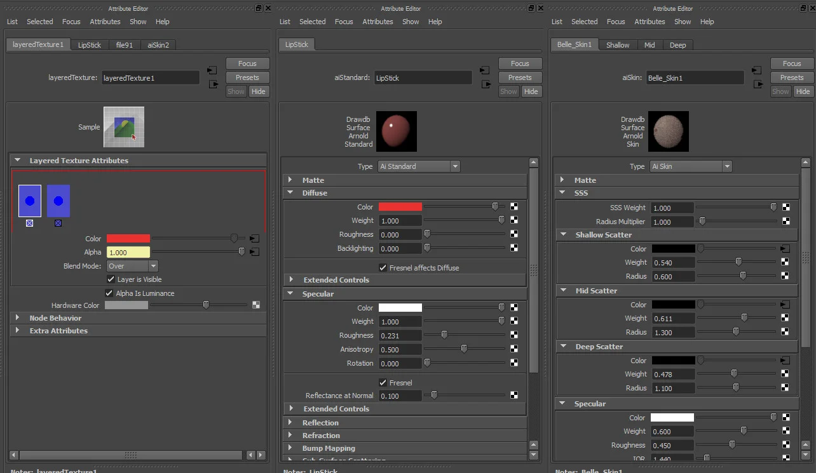Open output connection icon beside Belle_Skin1 aiSkin field

[x=757, y=84]
